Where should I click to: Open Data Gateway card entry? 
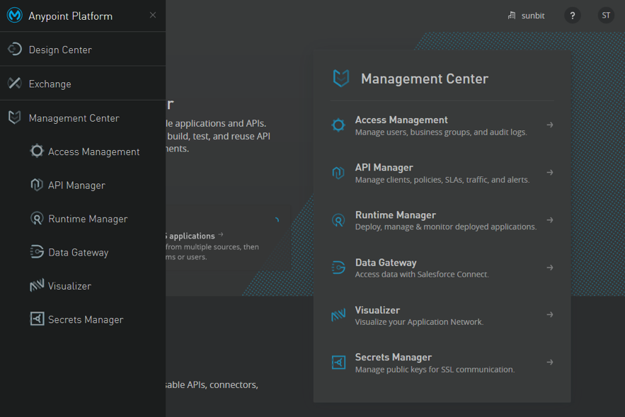[x=386, y=263]
